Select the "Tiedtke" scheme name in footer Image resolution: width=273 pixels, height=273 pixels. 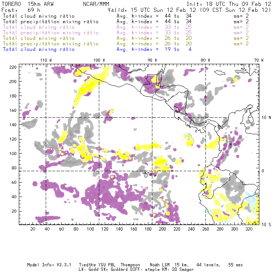pos(87,265)
